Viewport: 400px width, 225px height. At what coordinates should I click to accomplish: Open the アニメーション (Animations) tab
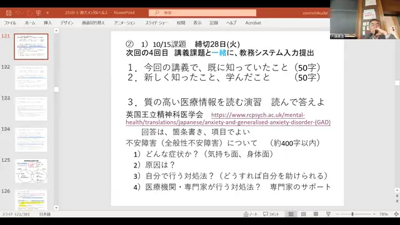pos(124,22)
